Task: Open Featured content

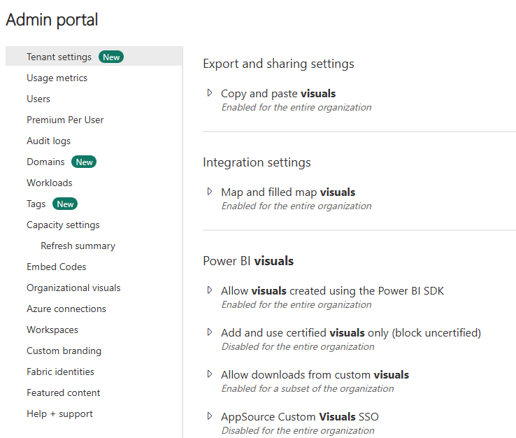Action: pos(64,393)
